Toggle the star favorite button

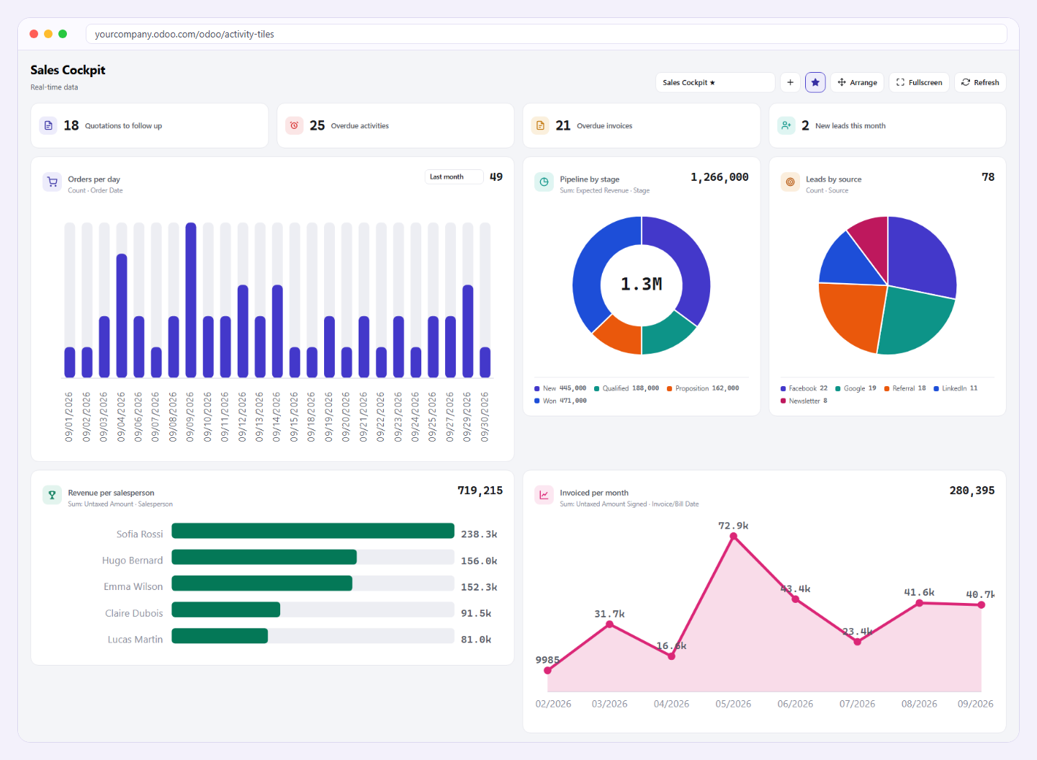pos(815,82)
